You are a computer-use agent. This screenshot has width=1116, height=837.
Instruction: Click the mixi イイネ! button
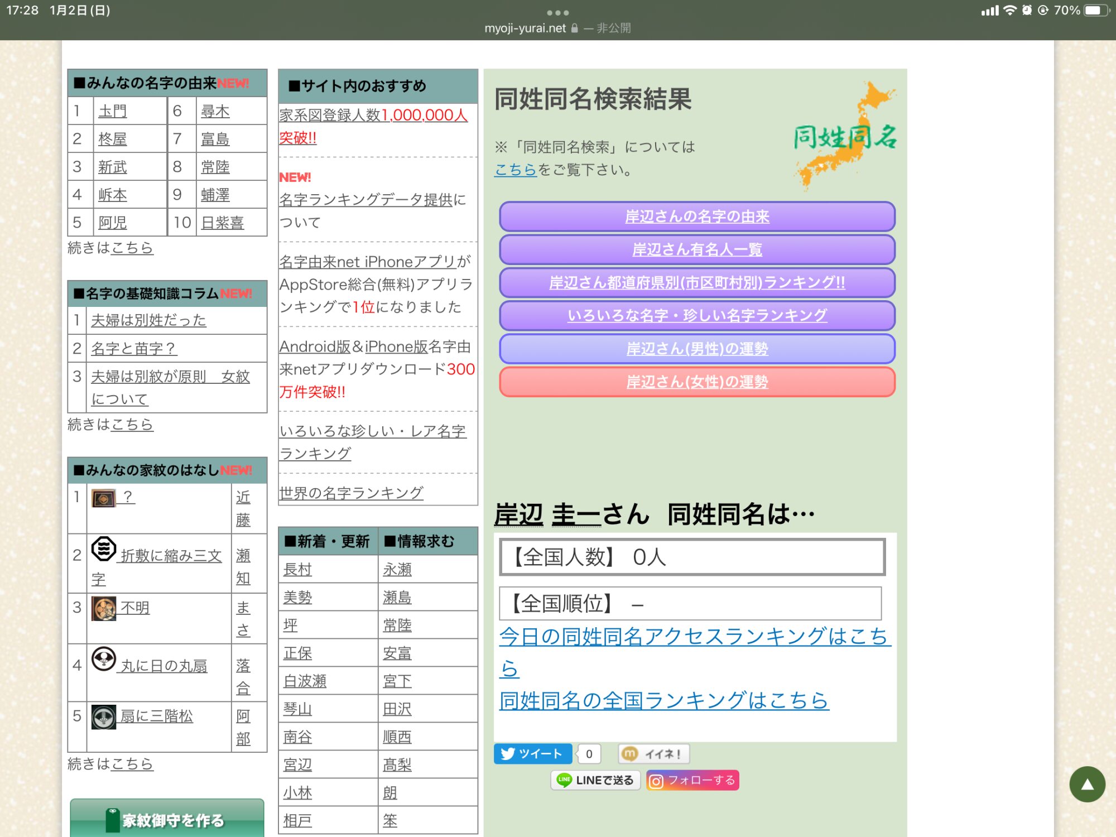click(x=653, y=754)
